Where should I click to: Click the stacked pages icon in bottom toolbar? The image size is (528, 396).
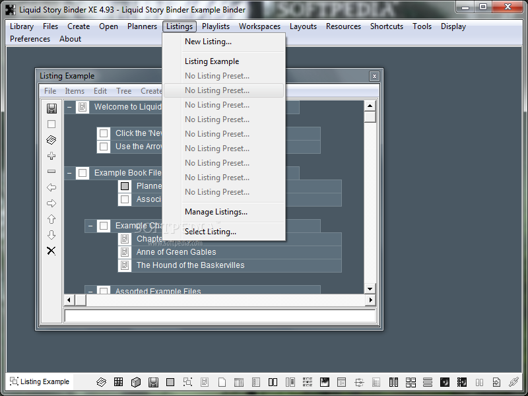point(102,382)
